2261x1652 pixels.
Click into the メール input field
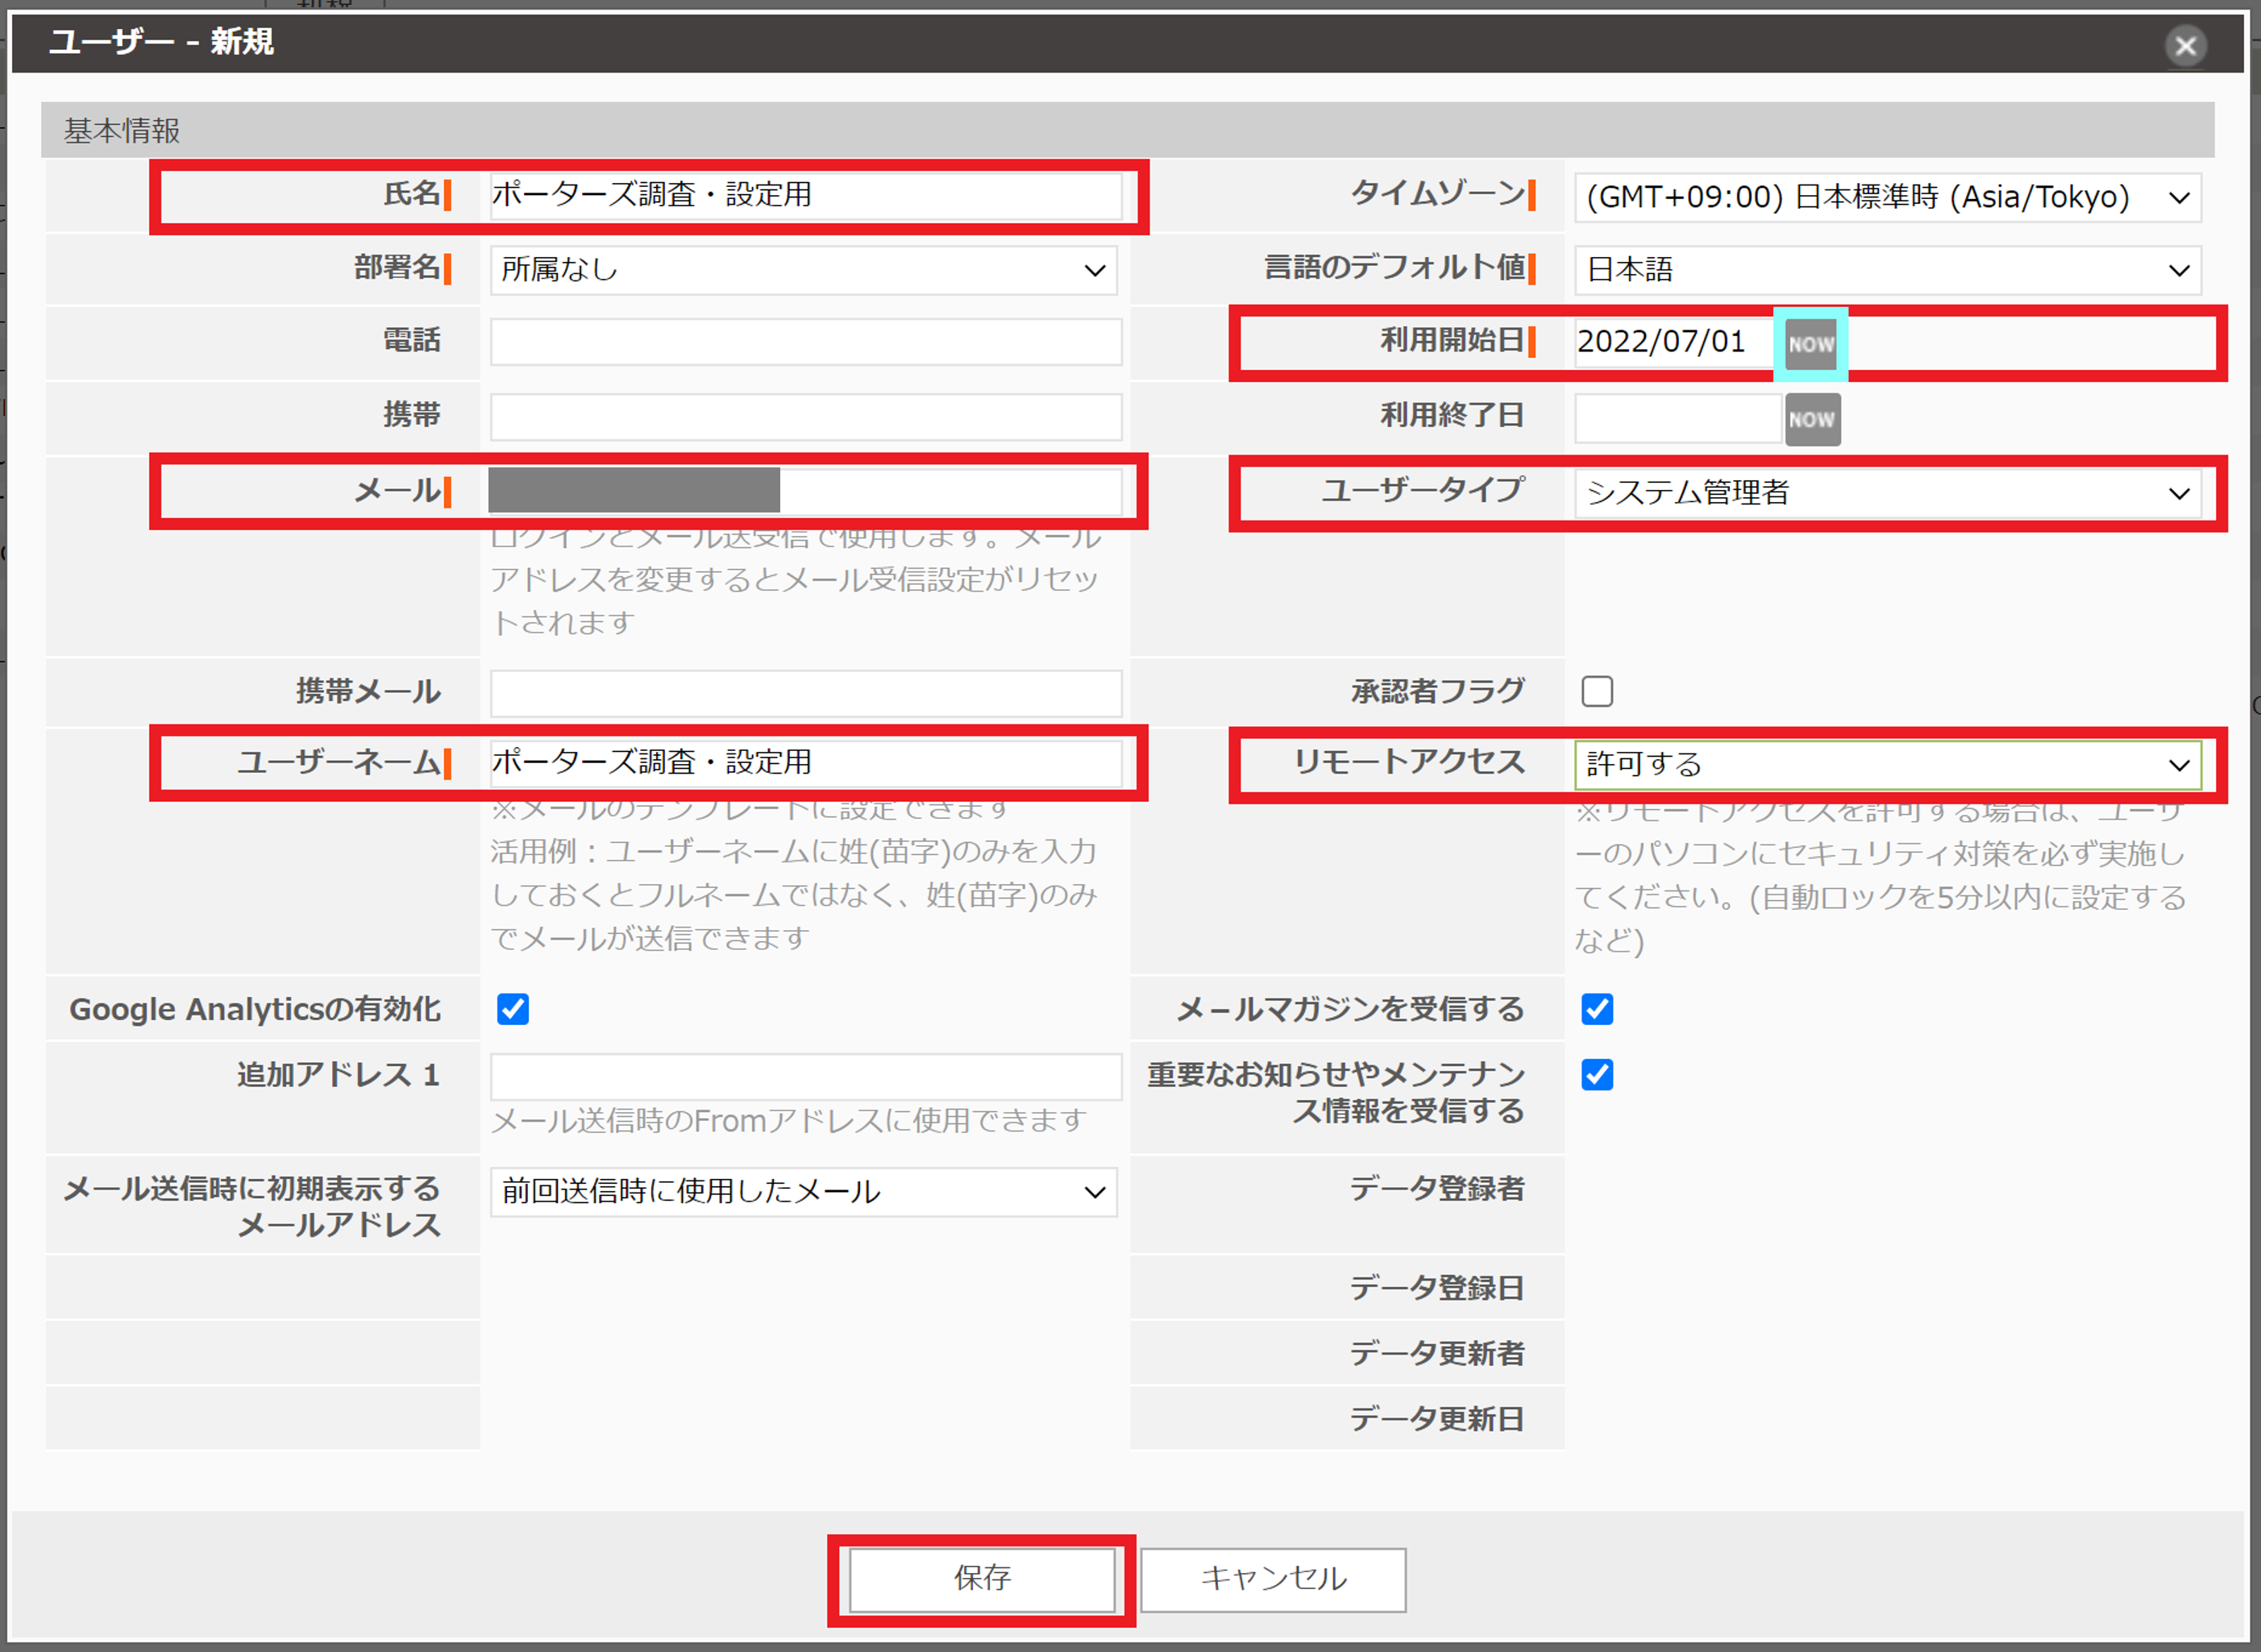(x=806, y=491)
